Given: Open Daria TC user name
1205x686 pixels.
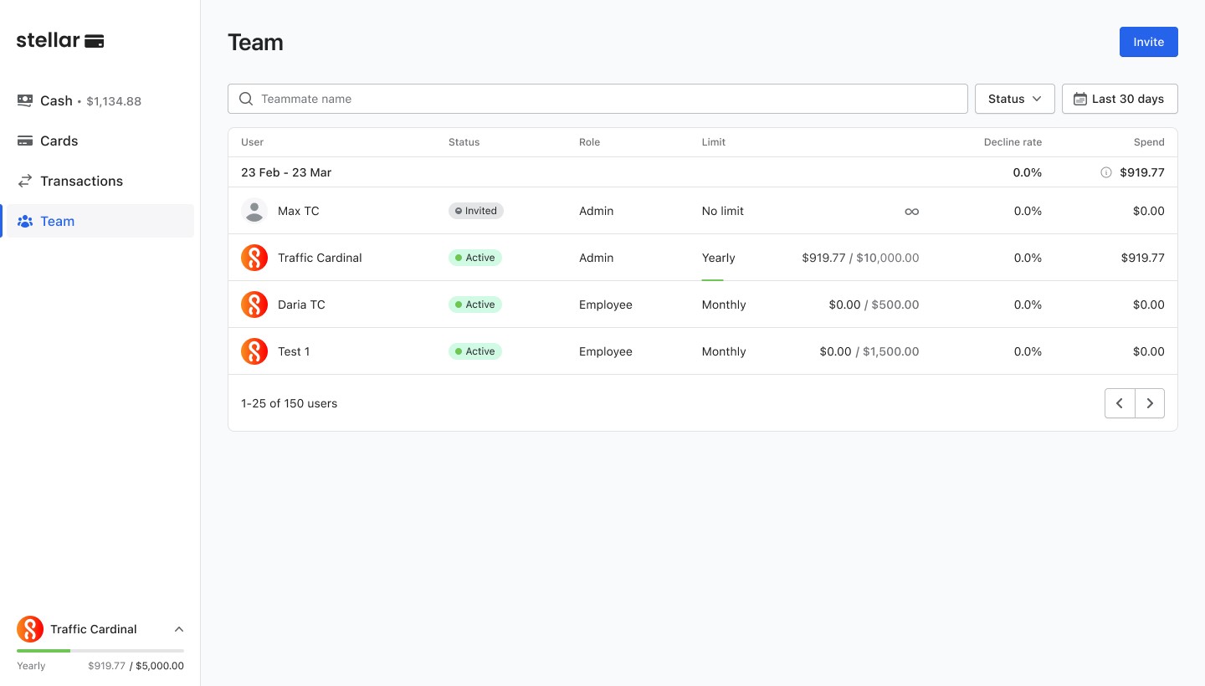Looking at the screenshot, I should coord(301,305).
